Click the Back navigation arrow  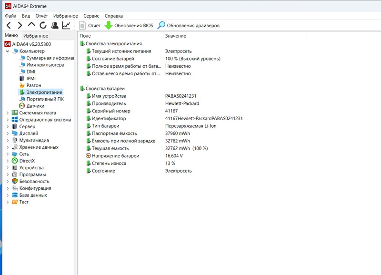point(9,25)
